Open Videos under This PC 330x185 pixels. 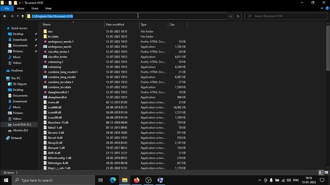tap(17, 119)
